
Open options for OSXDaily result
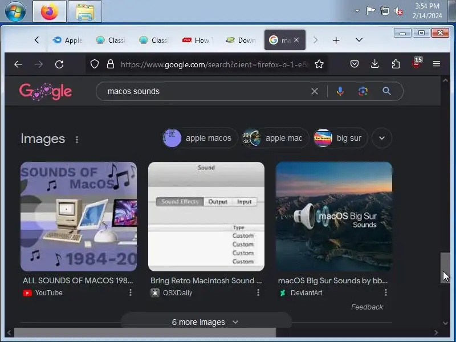tap(258, 292)
